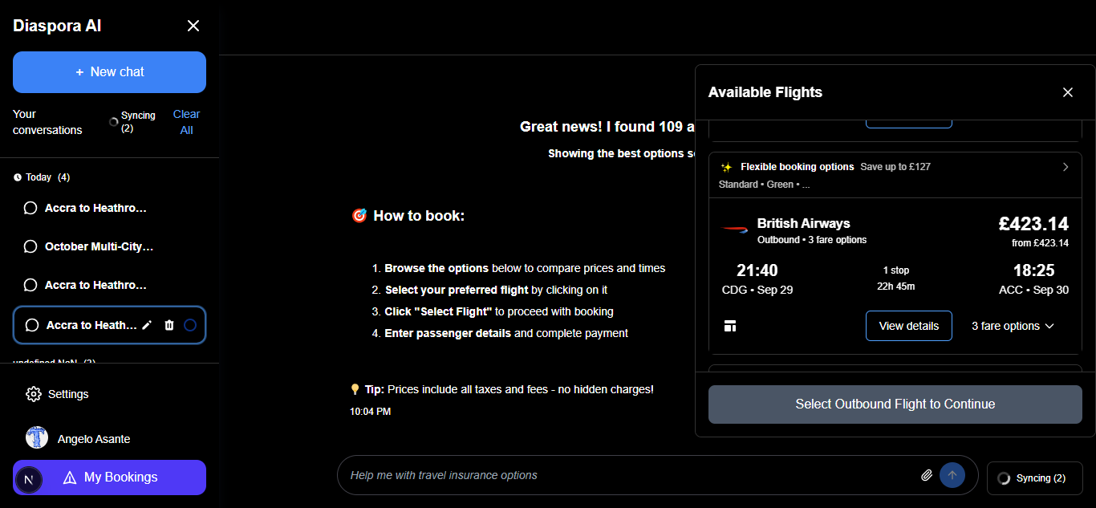Close the Diaspora AI sidebar with X

(x=193, y=26)
